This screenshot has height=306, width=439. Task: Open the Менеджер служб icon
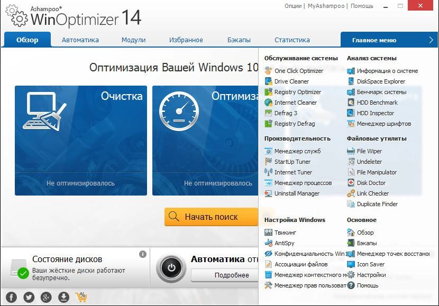tap(268, 151)
